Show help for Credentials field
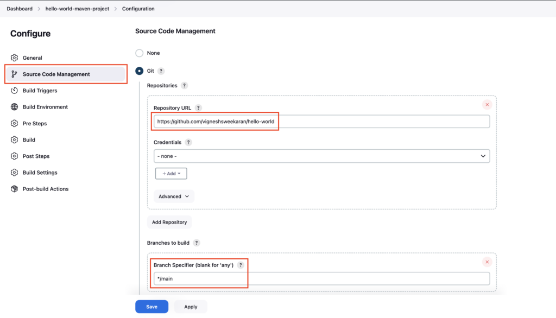This screenshot has width=556, height=318. click(188, 142)
